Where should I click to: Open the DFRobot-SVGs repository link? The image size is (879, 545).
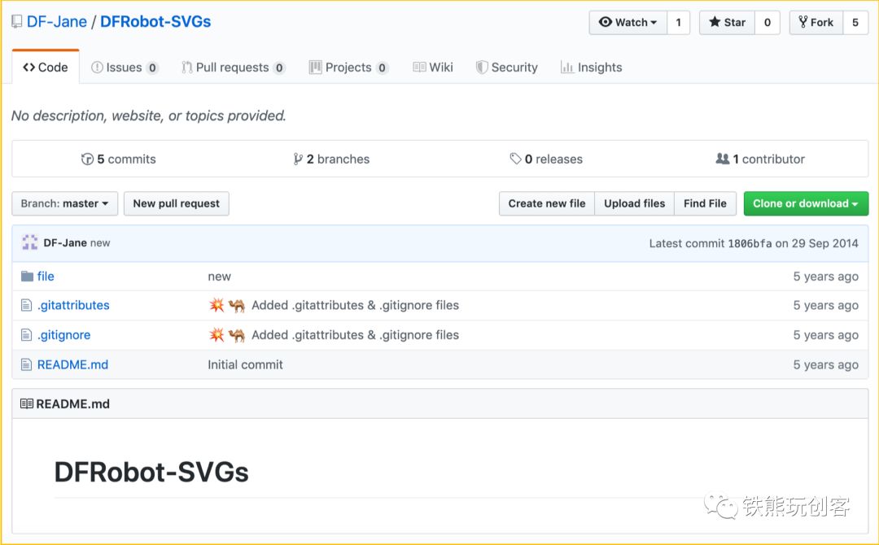pos(155,22)
